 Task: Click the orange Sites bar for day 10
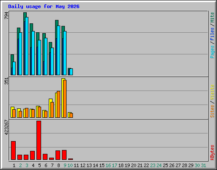pyautogui.click(x=71, y=115)
